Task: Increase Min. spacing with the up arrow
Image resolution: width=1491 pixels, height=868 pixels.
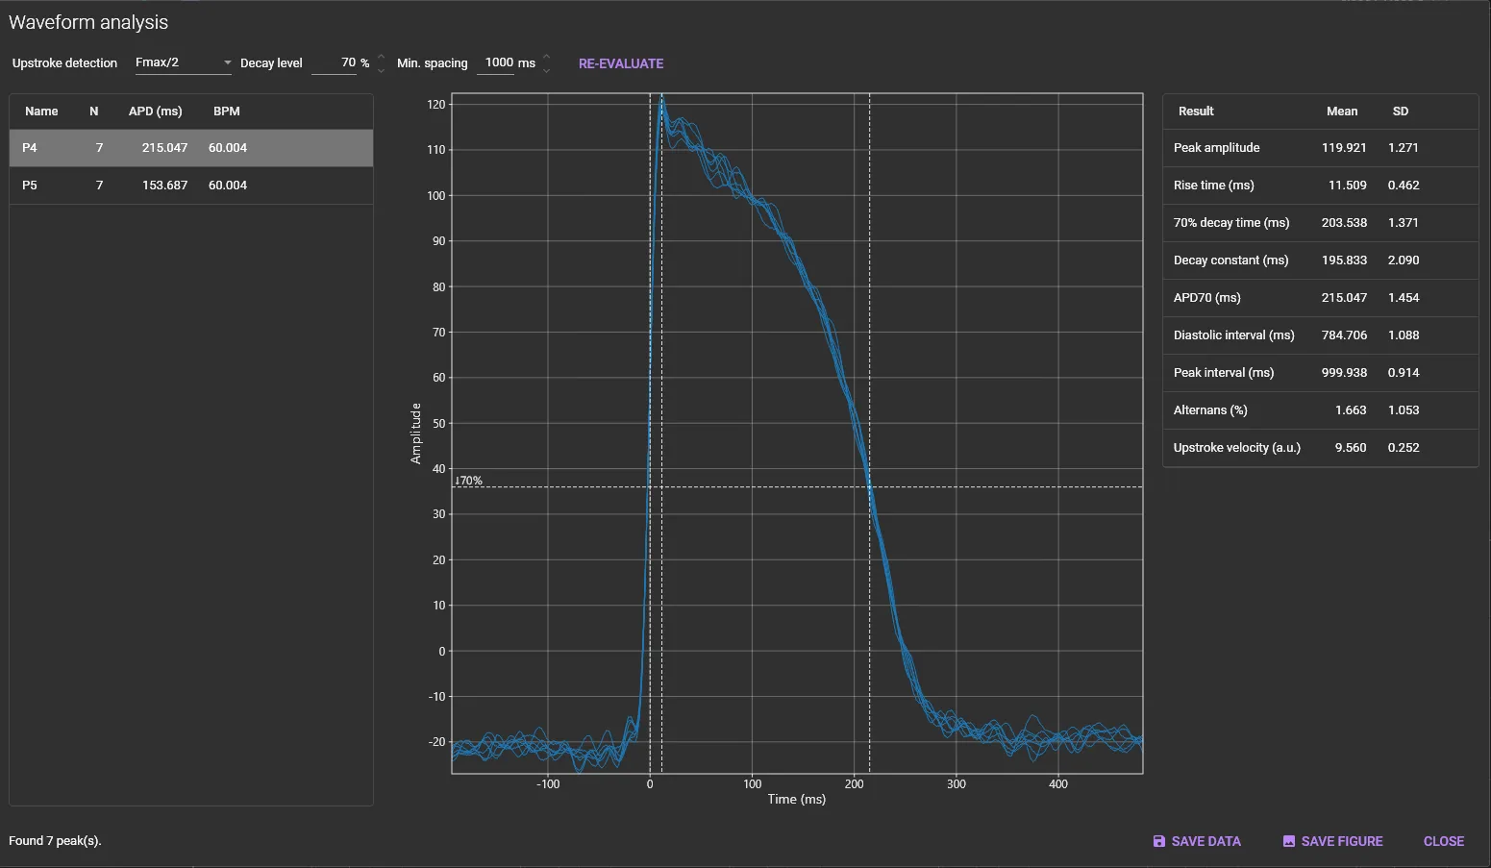Action: point(546,57)
